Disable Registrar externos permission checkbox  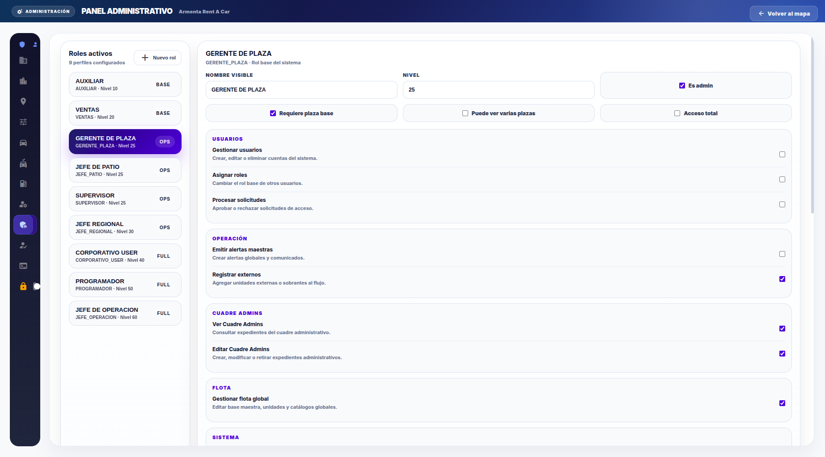click(782, 279)
